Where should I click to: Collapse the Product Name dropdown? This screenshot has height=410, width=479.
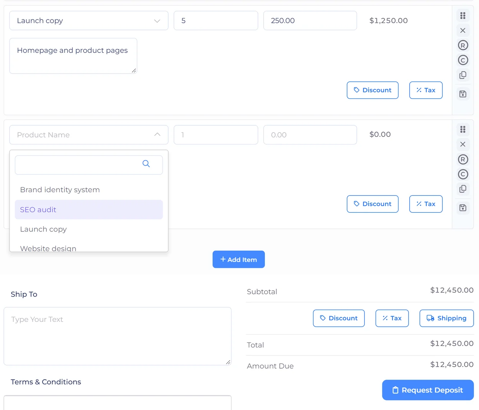click(x=89, y=135)
